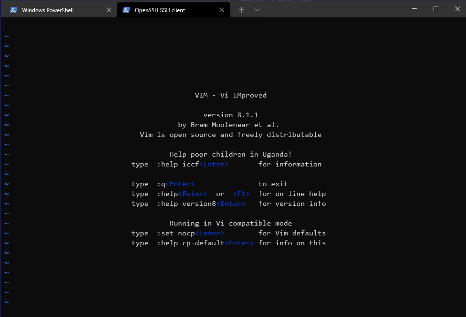Close the OpenSSH SSH client tab
This screenshot has height=317, width=466.
tap(222, 10)
